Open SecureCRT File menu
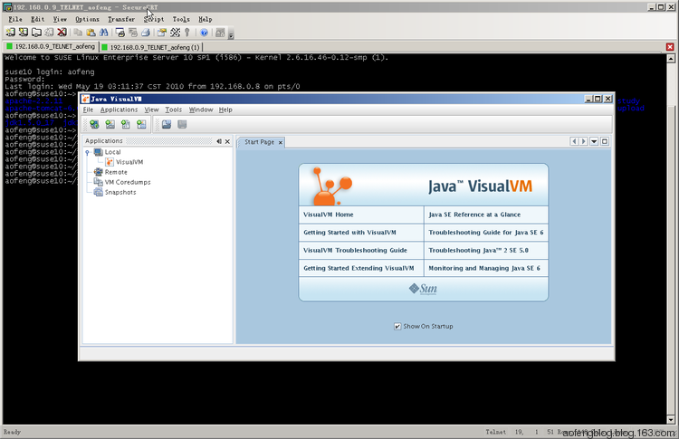Image resolution: width=679 pixels, height=439 pixels. pyautogui.click(x=15, y=19)
